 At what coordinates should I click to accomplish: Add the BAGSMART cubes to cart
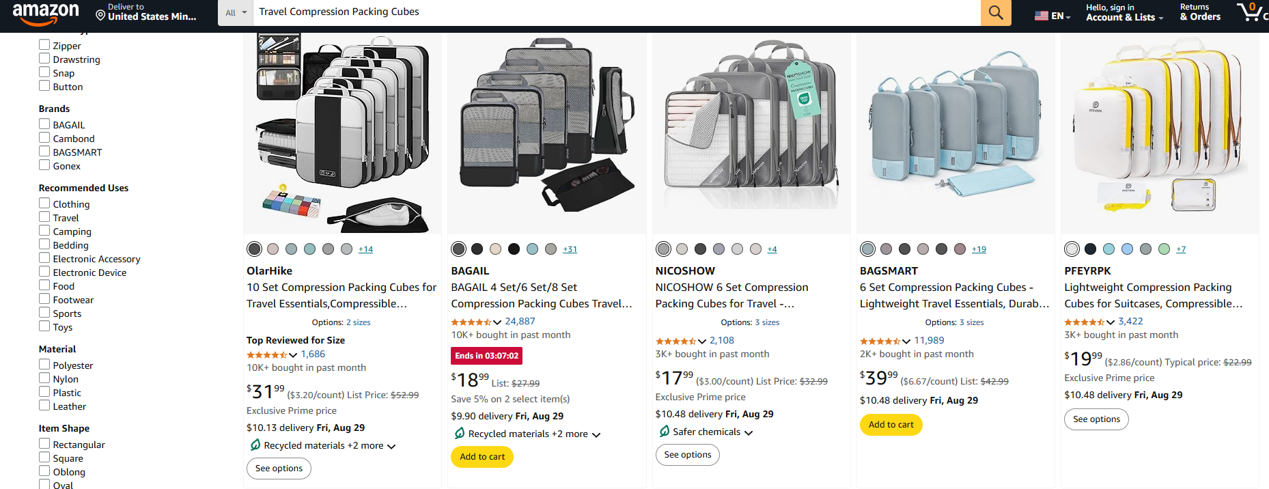pyautogui.click(x=891, y=424)
